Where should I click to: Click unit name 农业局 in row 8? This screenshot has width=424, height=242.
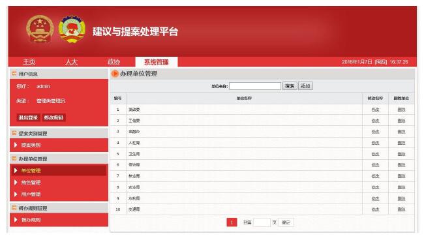point(134,187)
